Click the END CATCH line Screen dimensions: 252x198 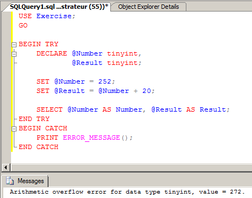(39, 147)
